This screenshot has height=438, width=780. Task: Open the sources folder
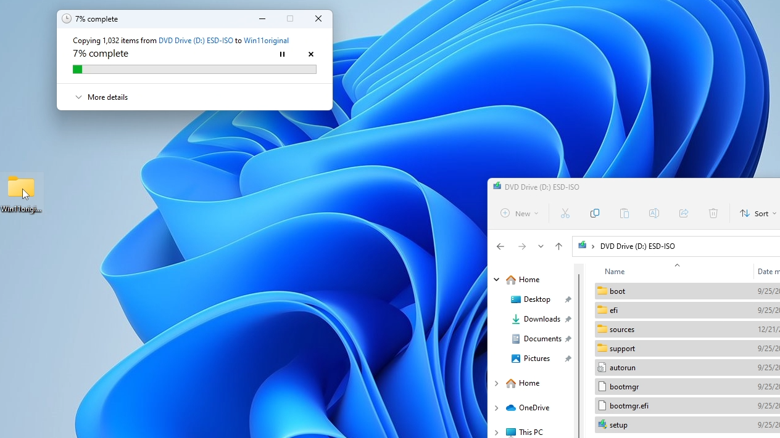(622, 329)
